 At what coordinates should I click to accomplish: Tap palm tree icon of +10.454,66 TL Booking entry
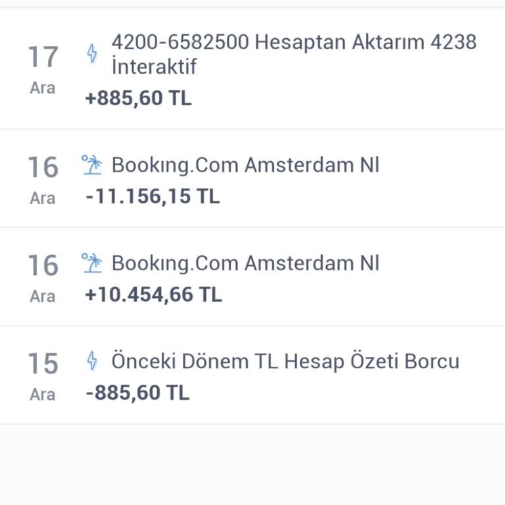tap(92, 263)
